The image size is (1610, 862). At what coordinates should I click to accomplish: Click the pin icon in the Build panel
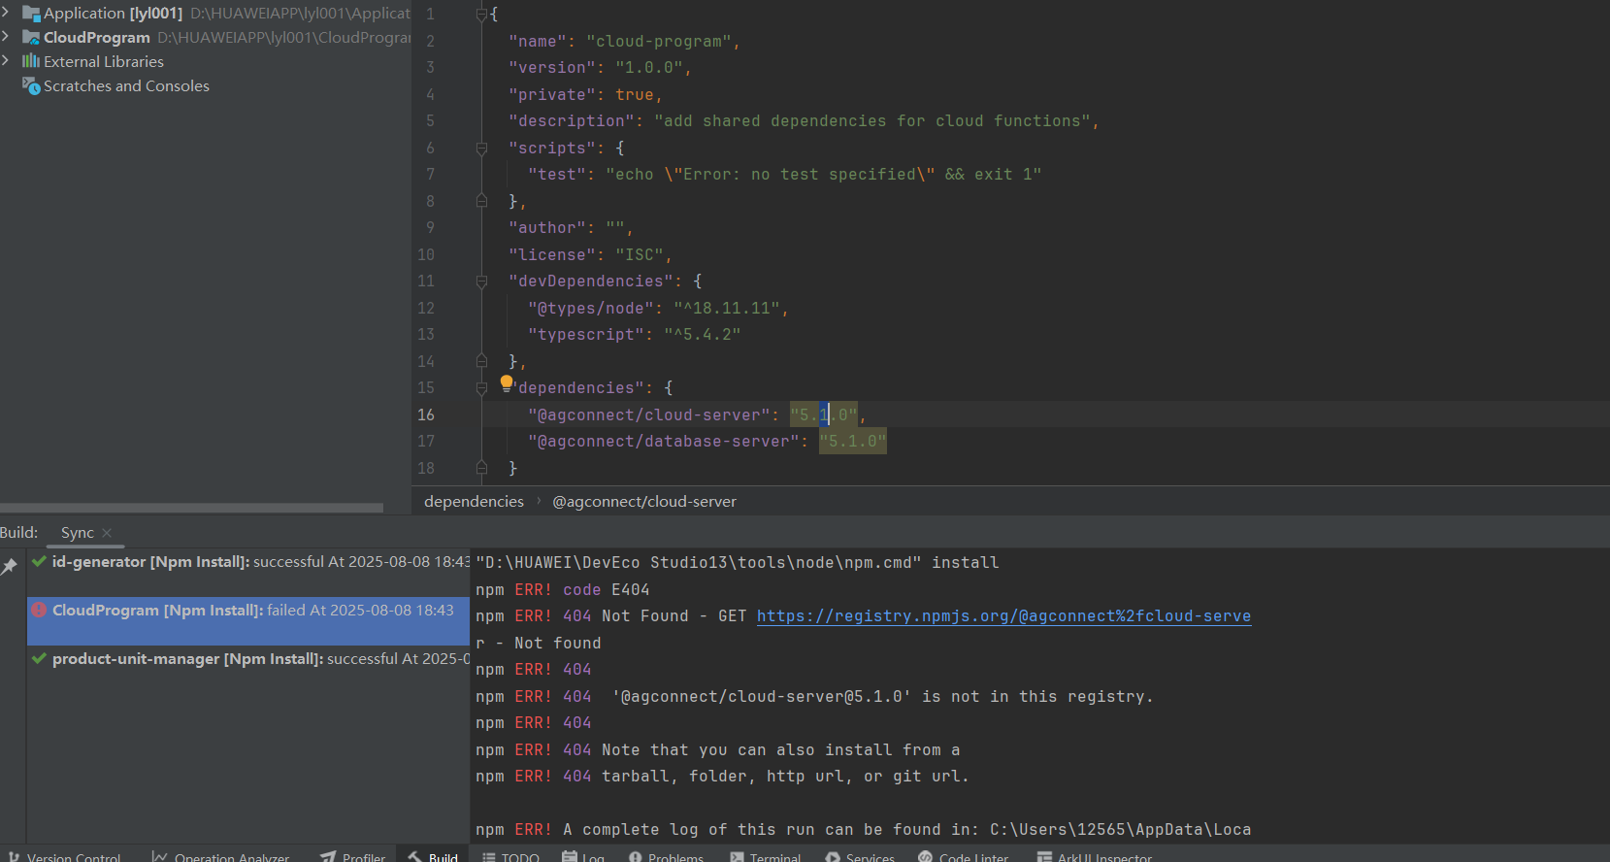[x=10, y=566]
